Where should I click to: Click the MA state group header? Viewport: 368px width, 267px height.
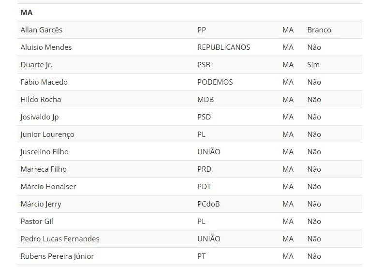27,13
